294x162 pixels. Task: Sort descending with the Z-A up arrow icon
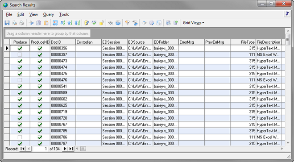click(x=70, y=23)
